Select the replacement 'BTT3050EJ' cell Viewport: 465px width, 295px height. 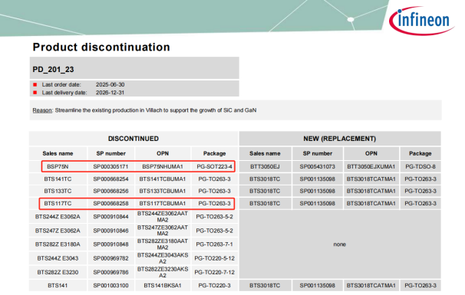(265, 167)
